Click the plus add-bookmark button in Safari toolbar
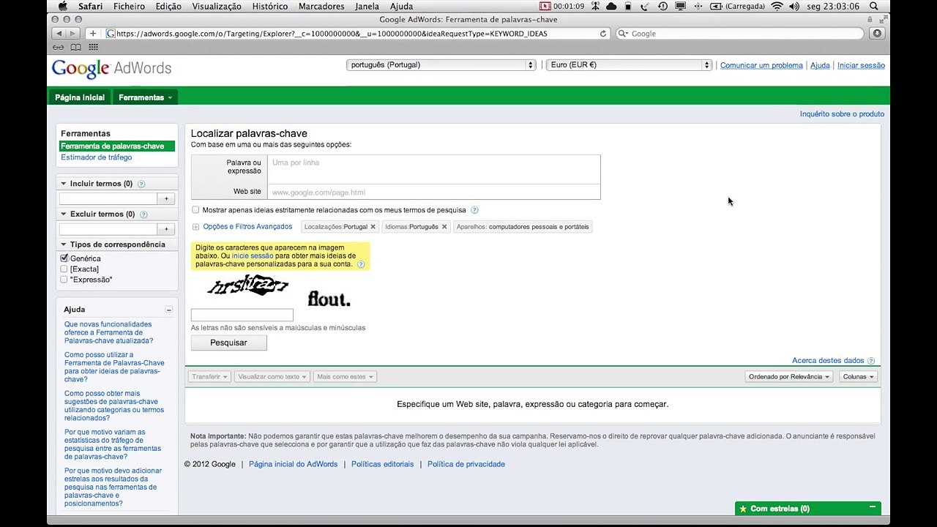The height and width of the screenshot is (527, 937). [93, 34]
